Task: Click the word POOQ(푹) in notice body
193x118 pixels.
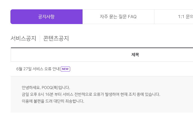Action: click(x=50, y=88)
